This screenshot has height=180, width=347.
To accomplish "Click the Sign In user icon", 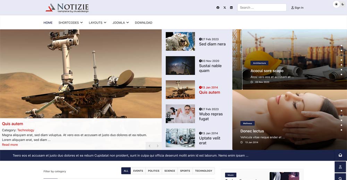I will [x=292, y=8].
